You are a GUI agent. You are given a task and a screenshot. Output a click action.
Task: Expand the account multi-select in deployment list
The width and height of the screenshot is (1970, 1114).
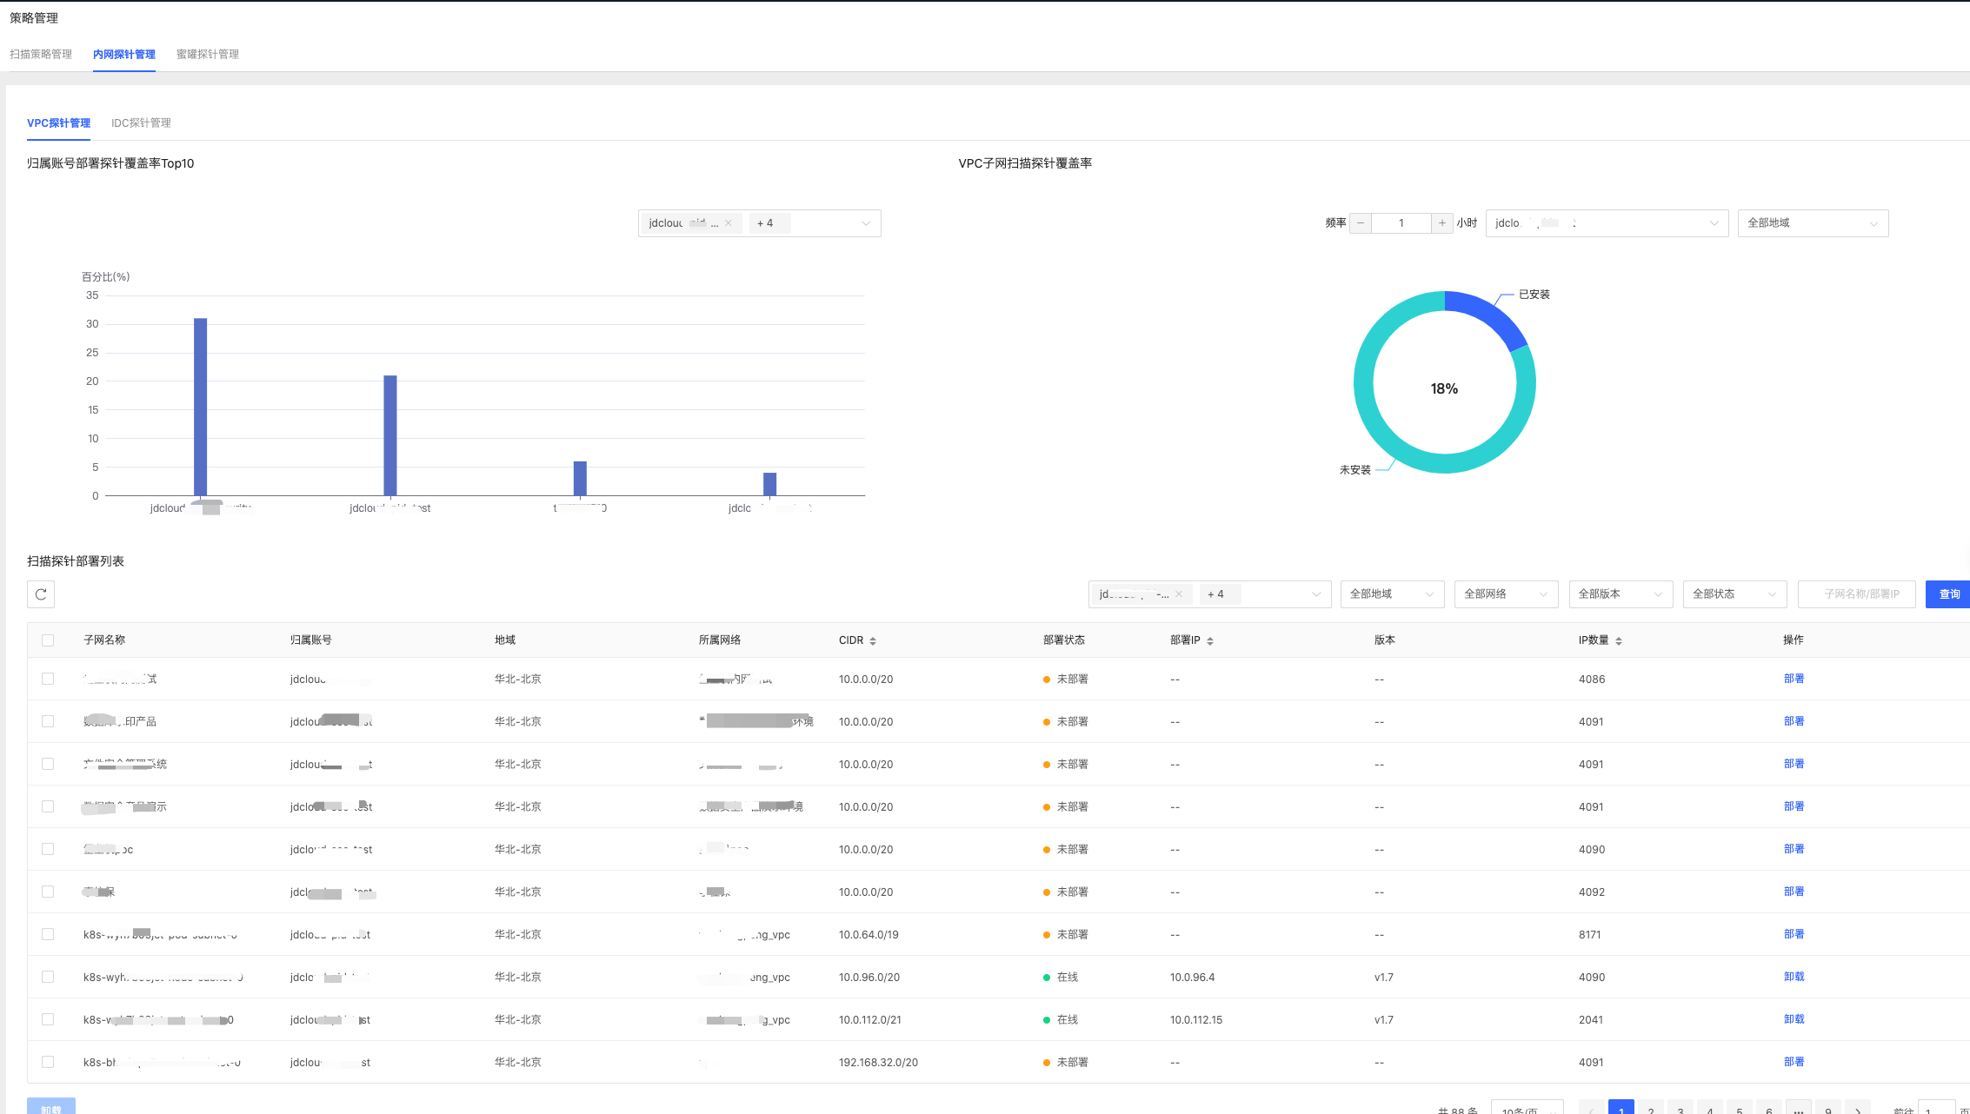click(1210, 594)
